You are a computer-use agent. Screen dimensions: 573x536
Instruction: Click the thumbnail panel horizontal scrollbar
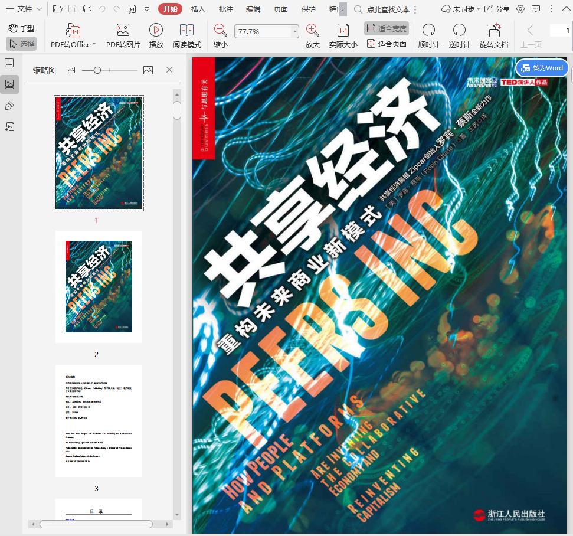point(96,524)
